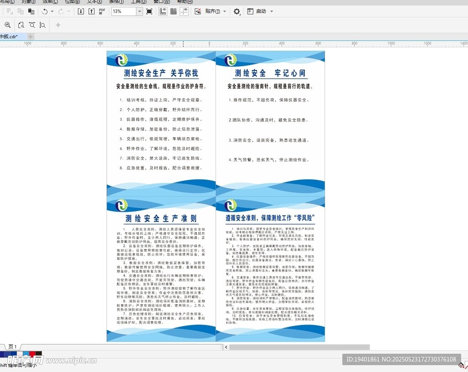The height and width of the screenshot is (372, 468).
Task: Click the Export icon in the toolbar
Action: [x=91, y=11]
